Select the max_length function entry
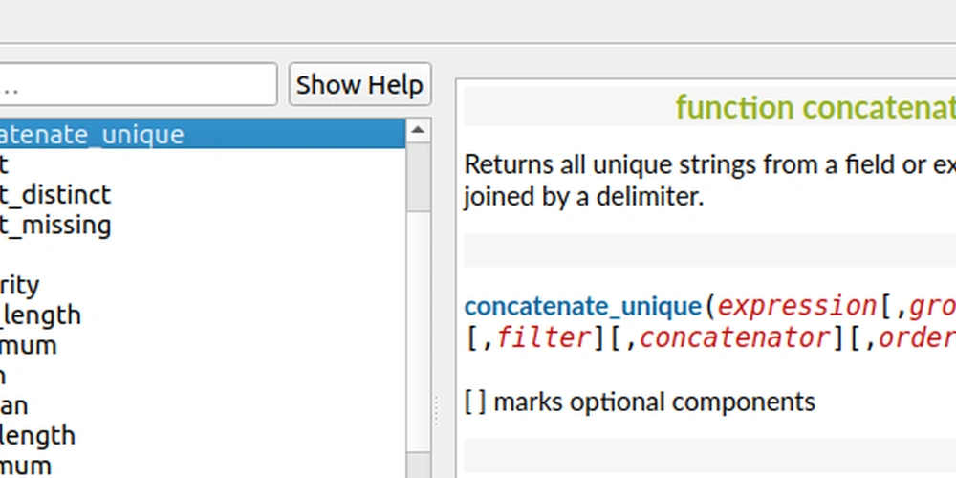 coord(40,315)
